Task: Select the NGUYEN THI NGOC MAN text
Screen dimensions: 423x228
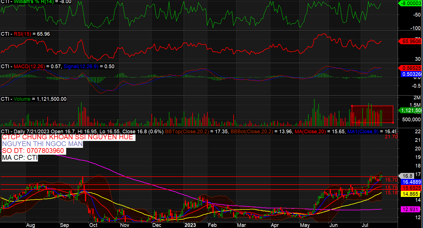Action: coord(42,144)
